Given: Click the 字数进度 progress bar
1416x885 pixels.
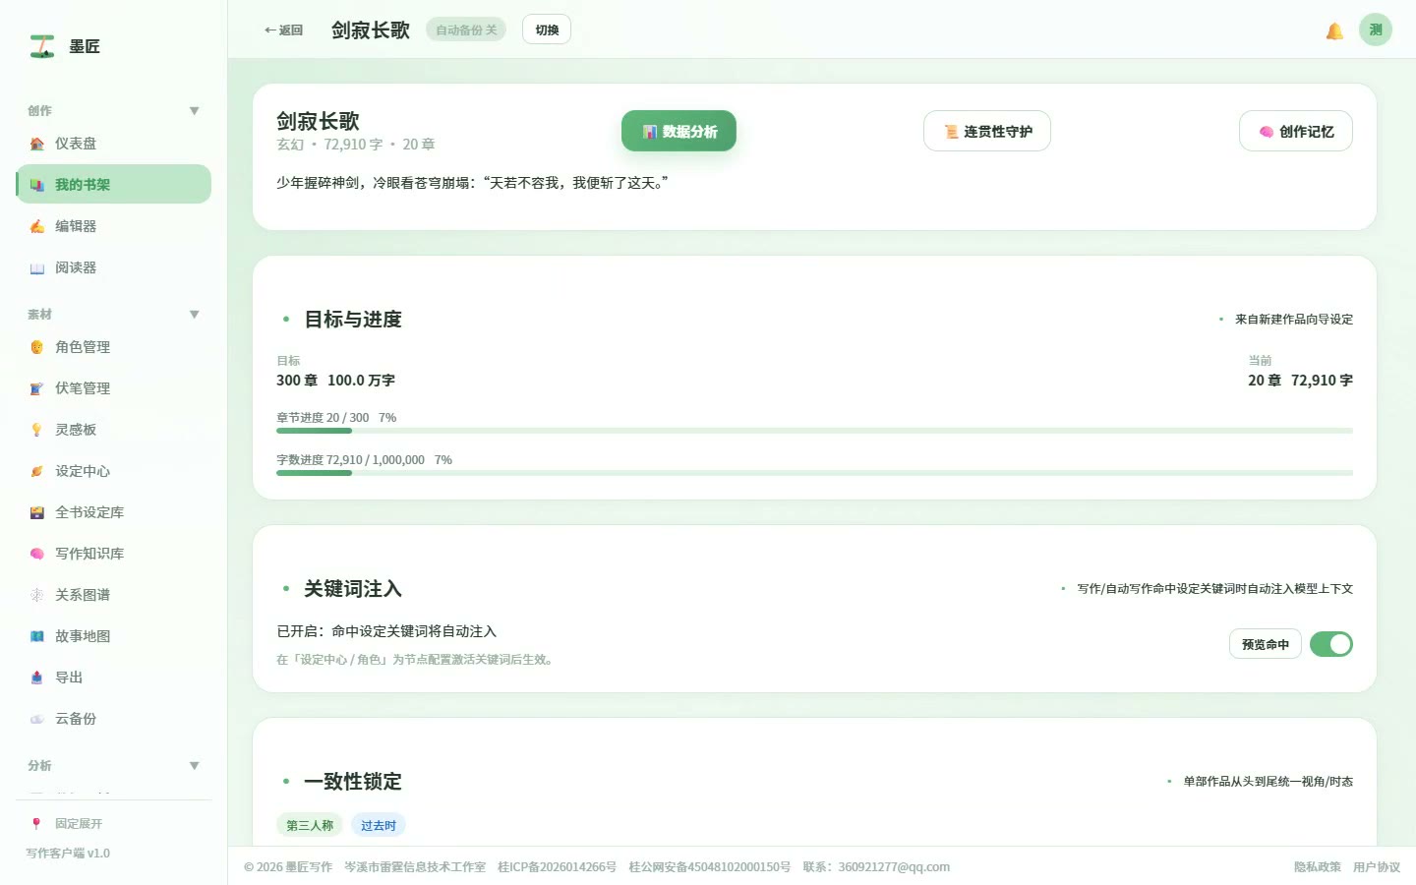Looking at the screenshot, I should (814, 473).
